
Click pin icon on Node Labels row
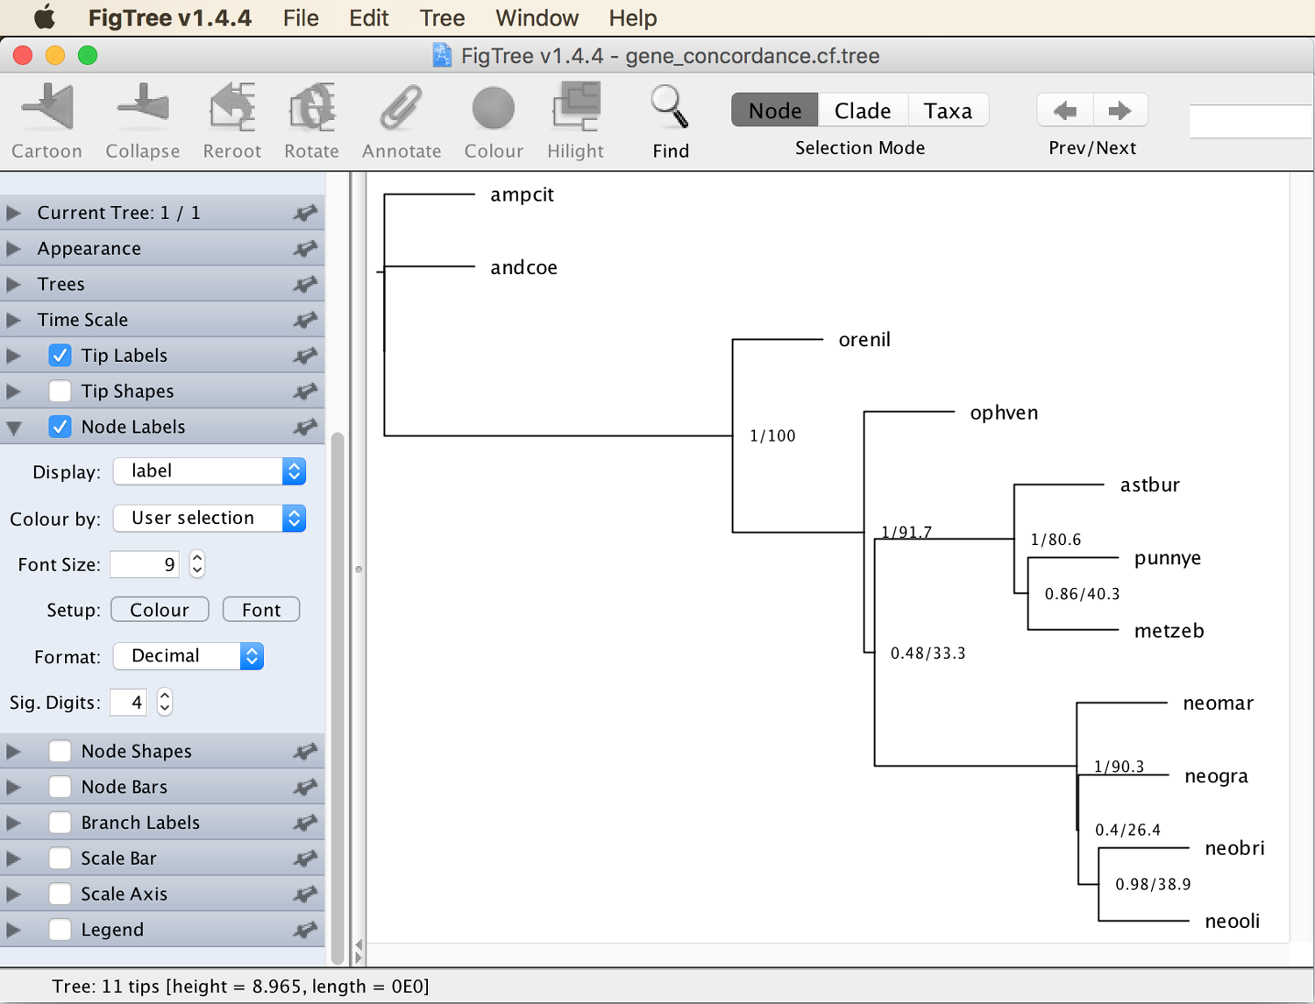coord(305,428)
